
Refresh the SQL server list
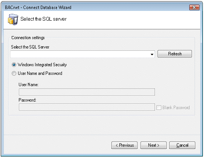click(x=175, y=54)
